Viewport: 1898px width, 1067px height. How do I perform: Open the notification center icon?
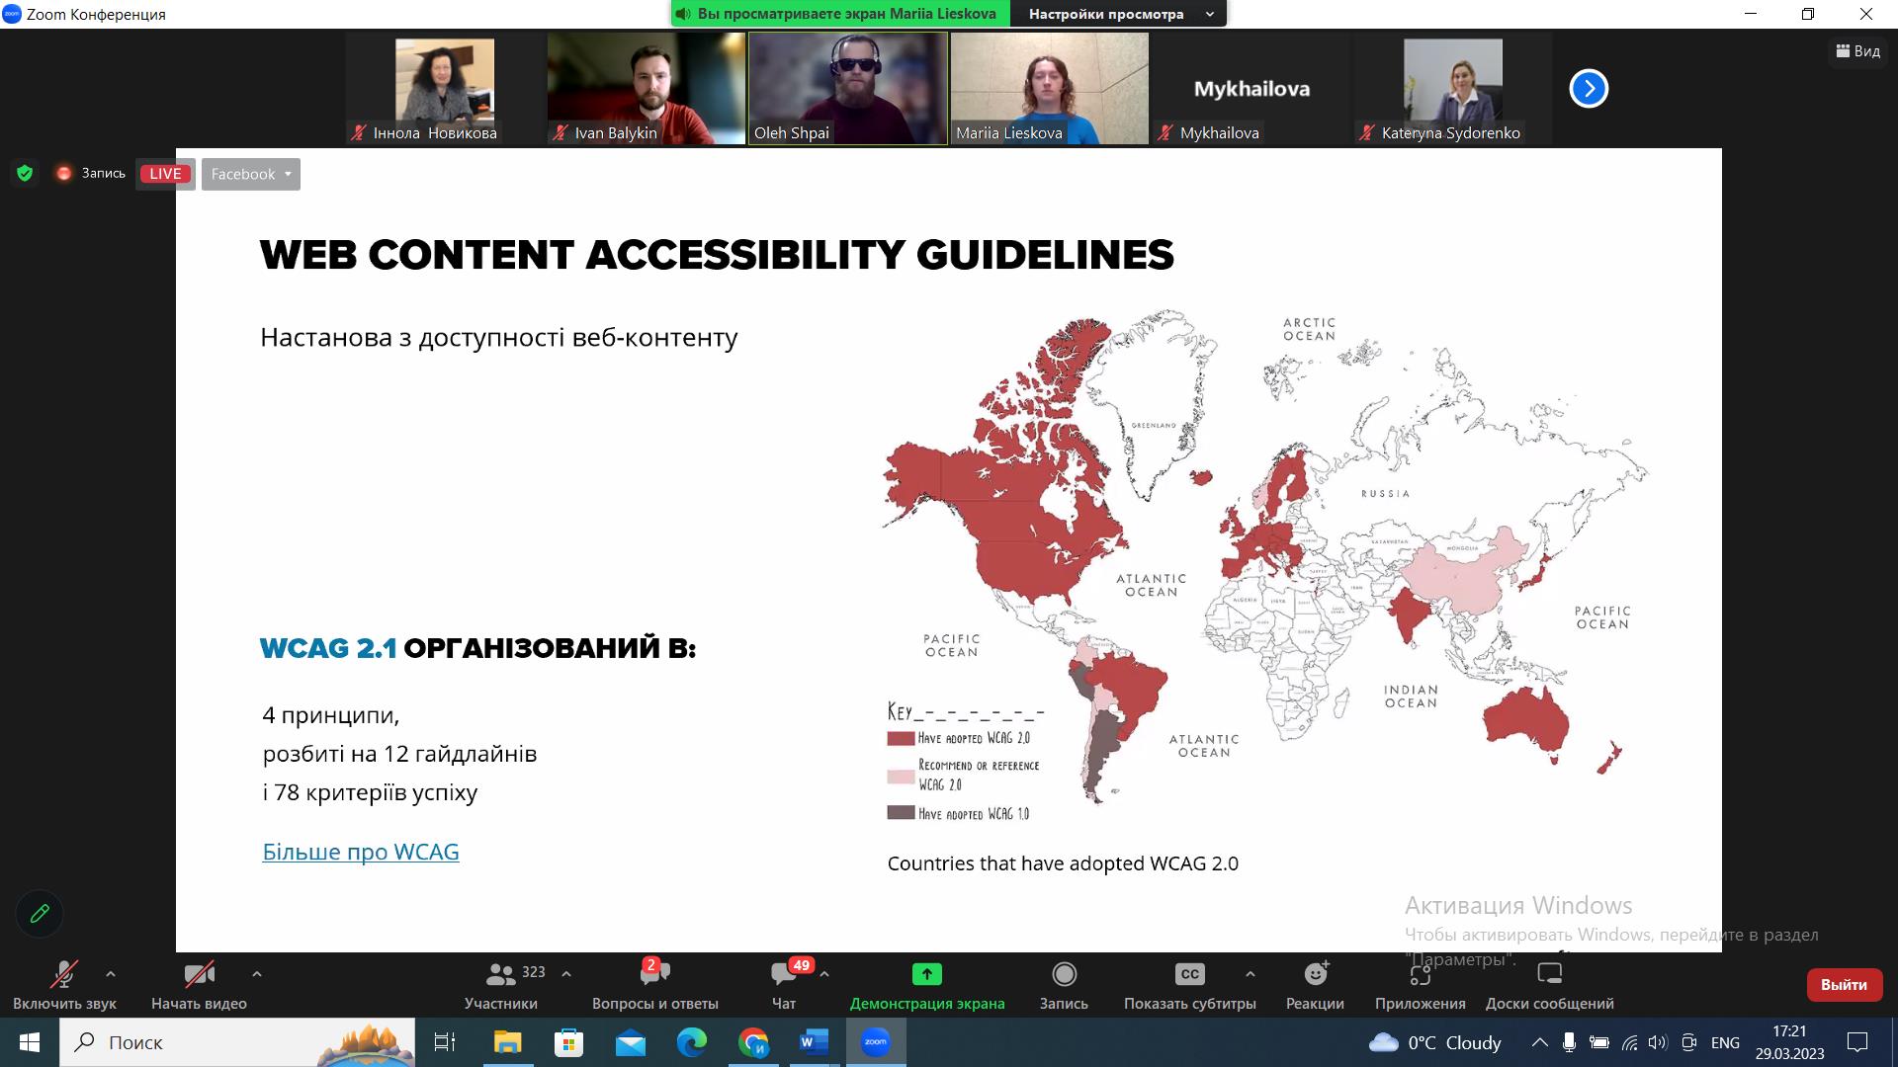click(1857, 1042)
